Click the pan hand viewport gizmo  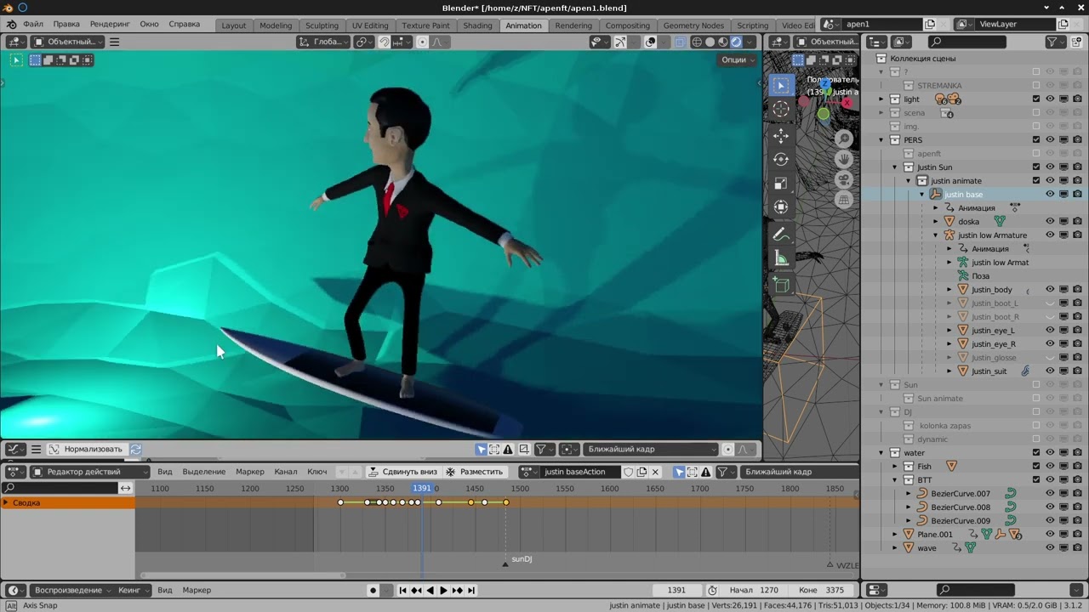tap(844, 159)
